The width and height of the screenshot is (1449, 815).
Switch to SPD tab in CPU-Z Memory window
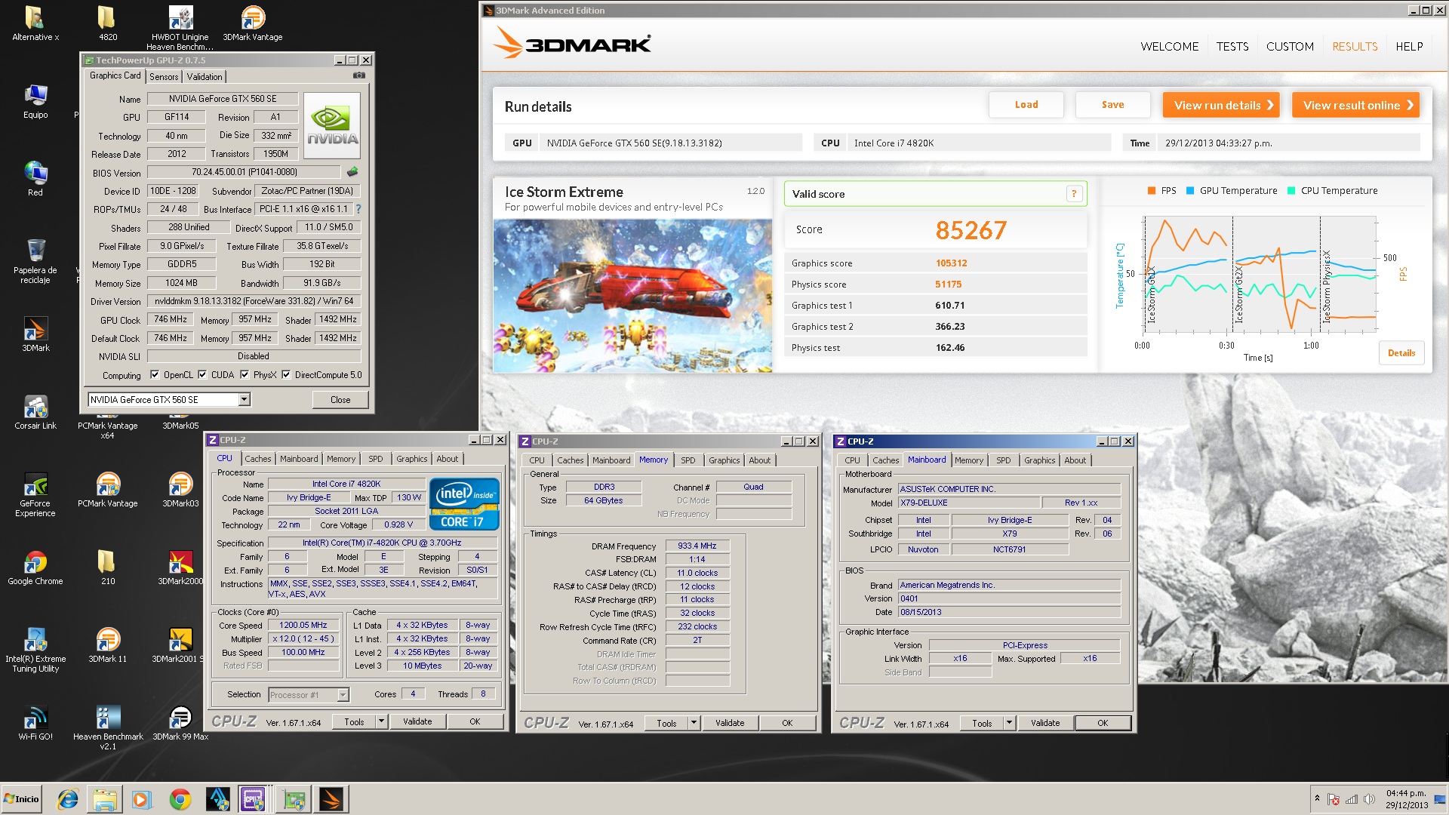pos(688,460)
